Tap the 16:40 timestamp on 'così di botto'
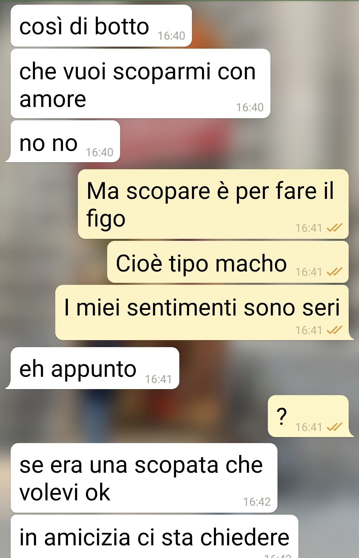This screenshot has height=558, width=359. tap(171, 36)
